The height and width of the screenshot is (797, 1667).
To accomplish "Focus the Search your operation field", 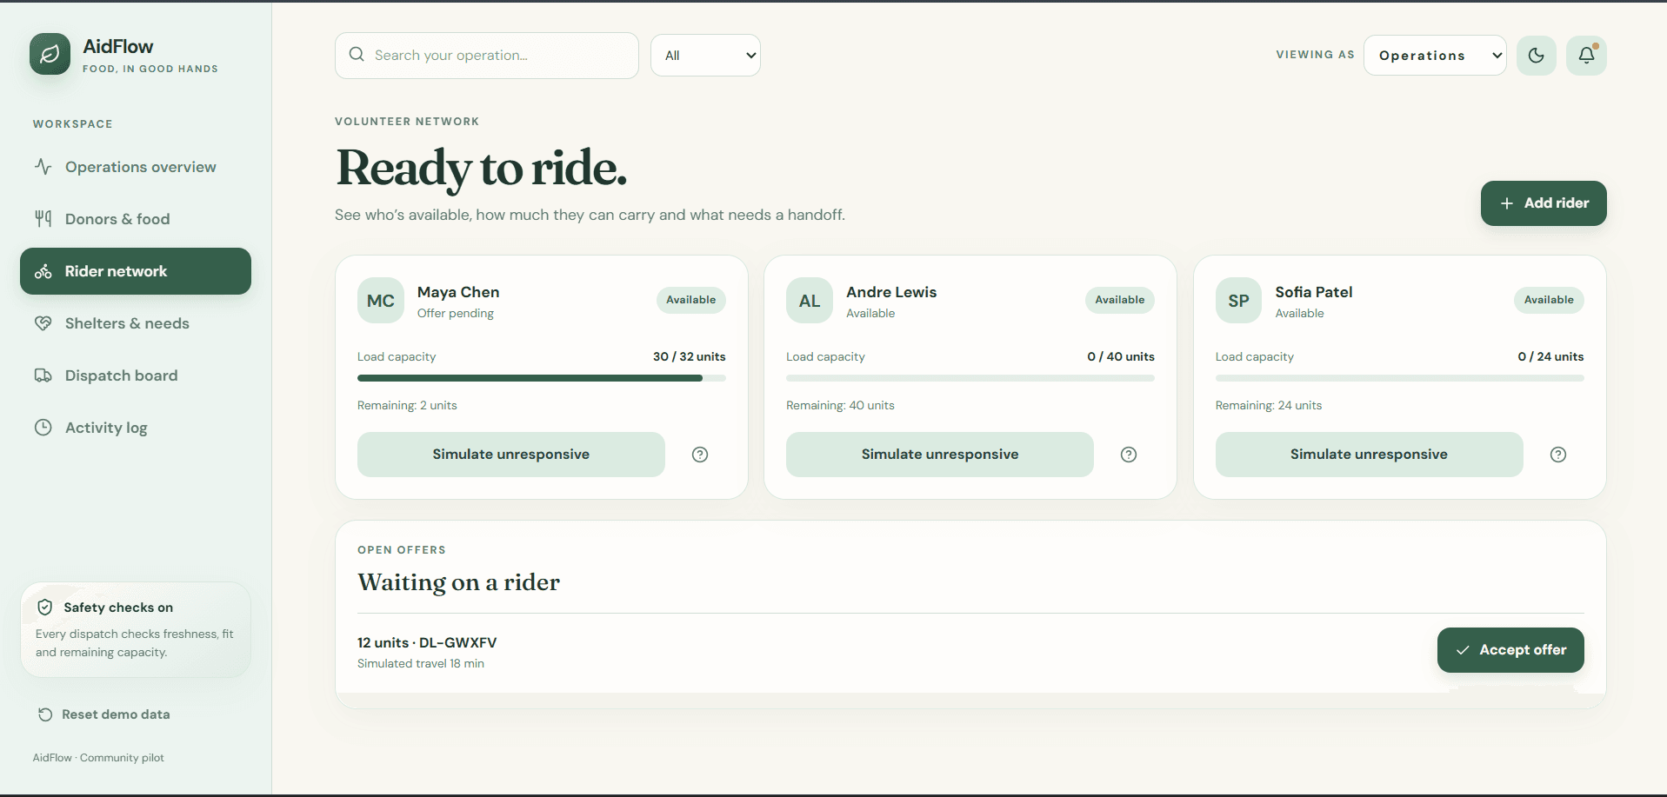I will coord(487,56).
